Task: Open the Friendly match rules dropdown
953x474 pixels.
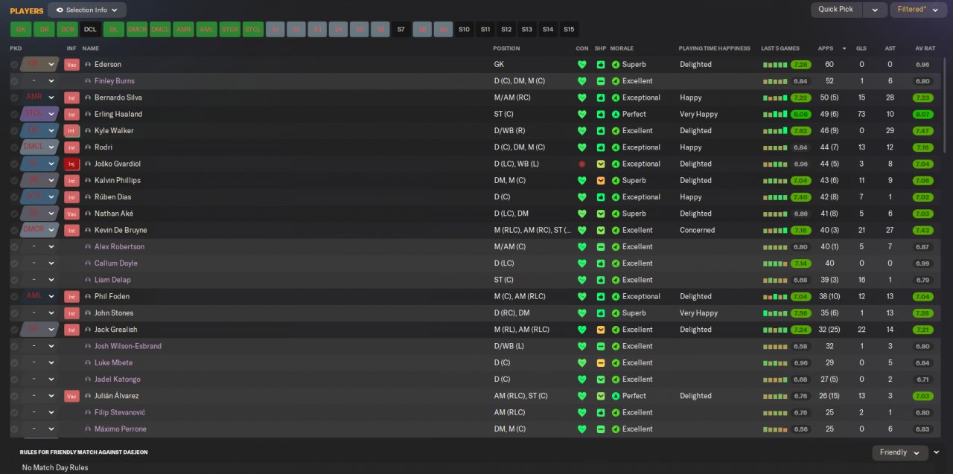Action: click(900, 452)
